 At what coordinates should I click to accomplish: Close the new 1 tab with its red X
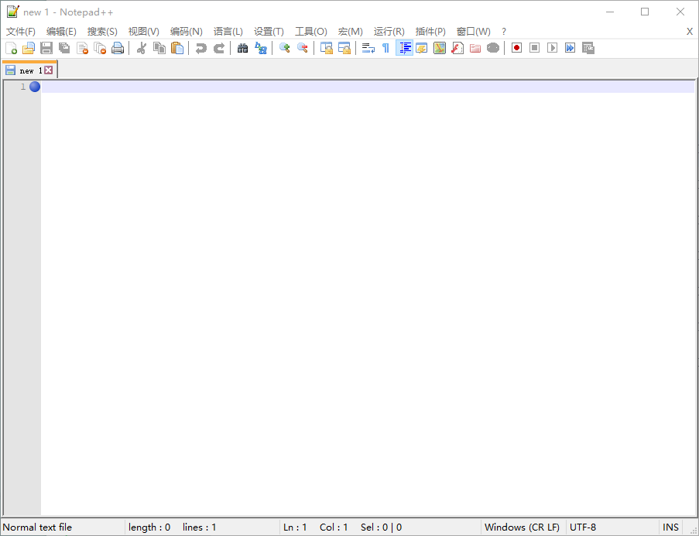tap(49, 70)
